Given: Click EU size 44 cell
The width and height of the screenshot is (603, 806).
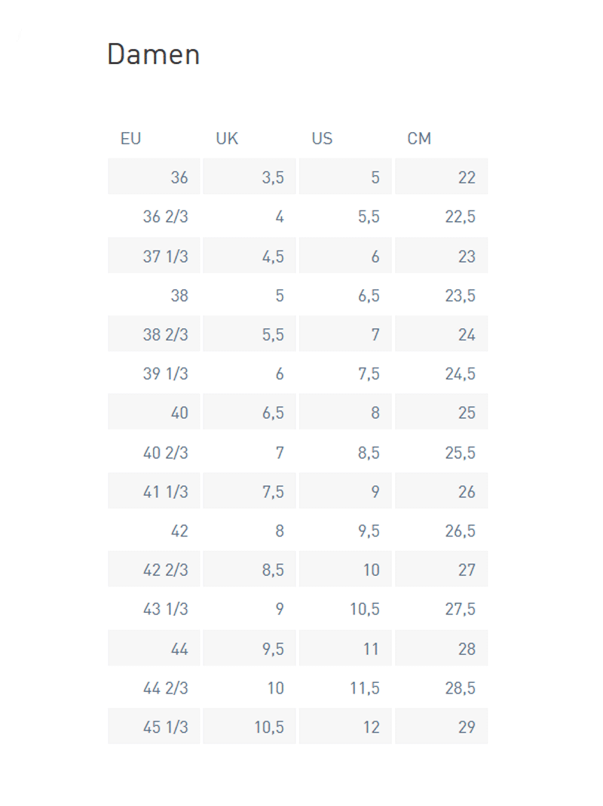Looking at the screenshot, I should tap(154, 648).
